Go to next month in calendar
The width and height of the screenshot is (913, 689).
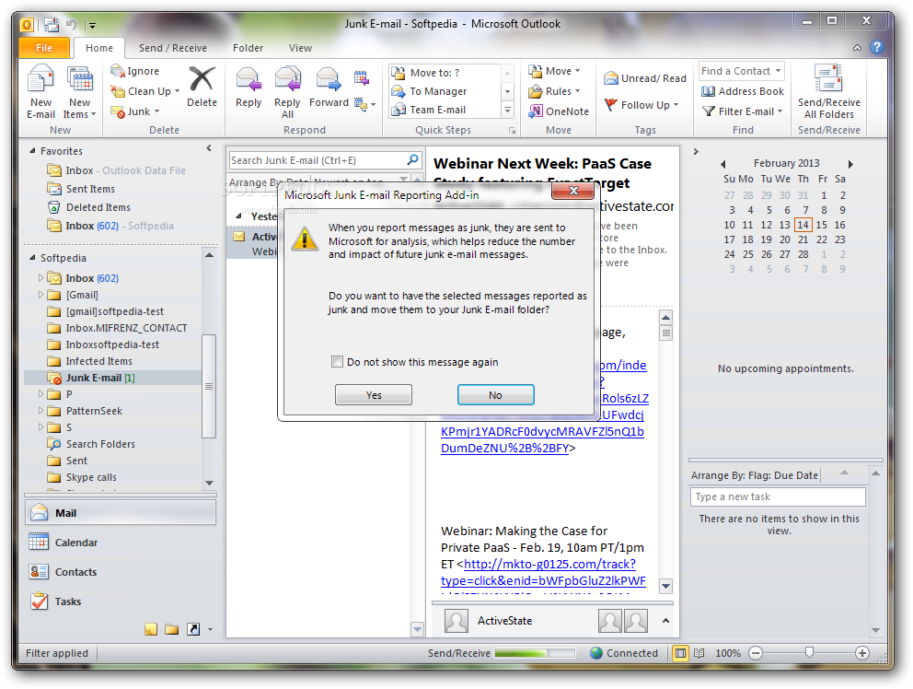850,164
